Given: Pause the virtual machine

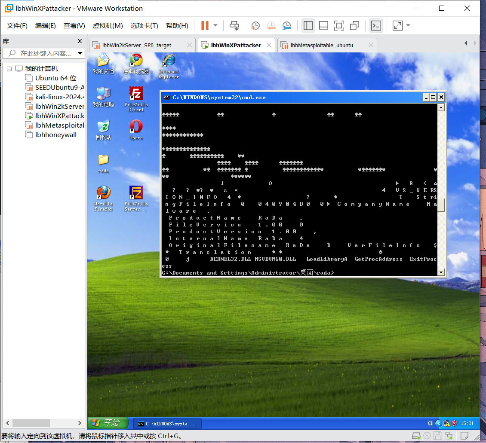Looking at the screenshot, I should [205, 25].
